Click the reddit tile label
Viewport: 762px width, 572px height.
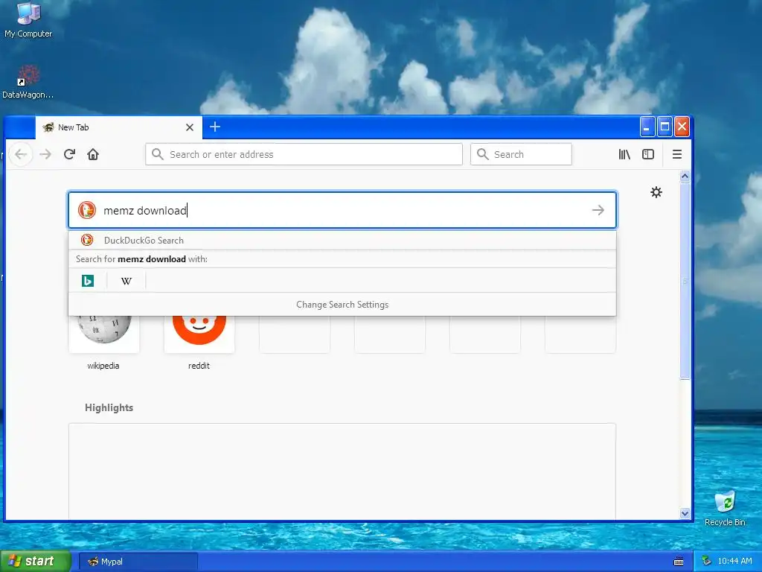tap(199, 366)
